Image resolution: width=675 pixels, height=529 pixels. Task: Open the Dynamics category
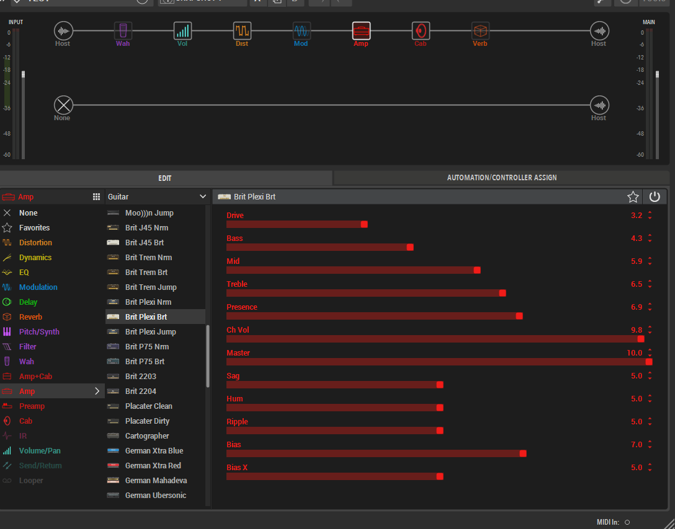[52, 258]
